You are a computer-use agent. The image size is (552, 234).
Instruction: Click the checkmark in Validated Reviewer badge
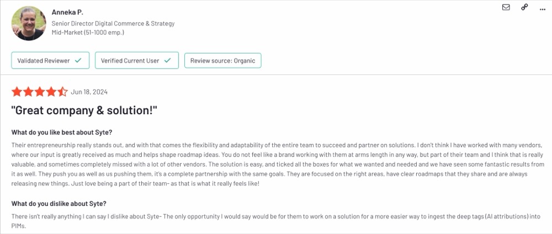point(78,61)
